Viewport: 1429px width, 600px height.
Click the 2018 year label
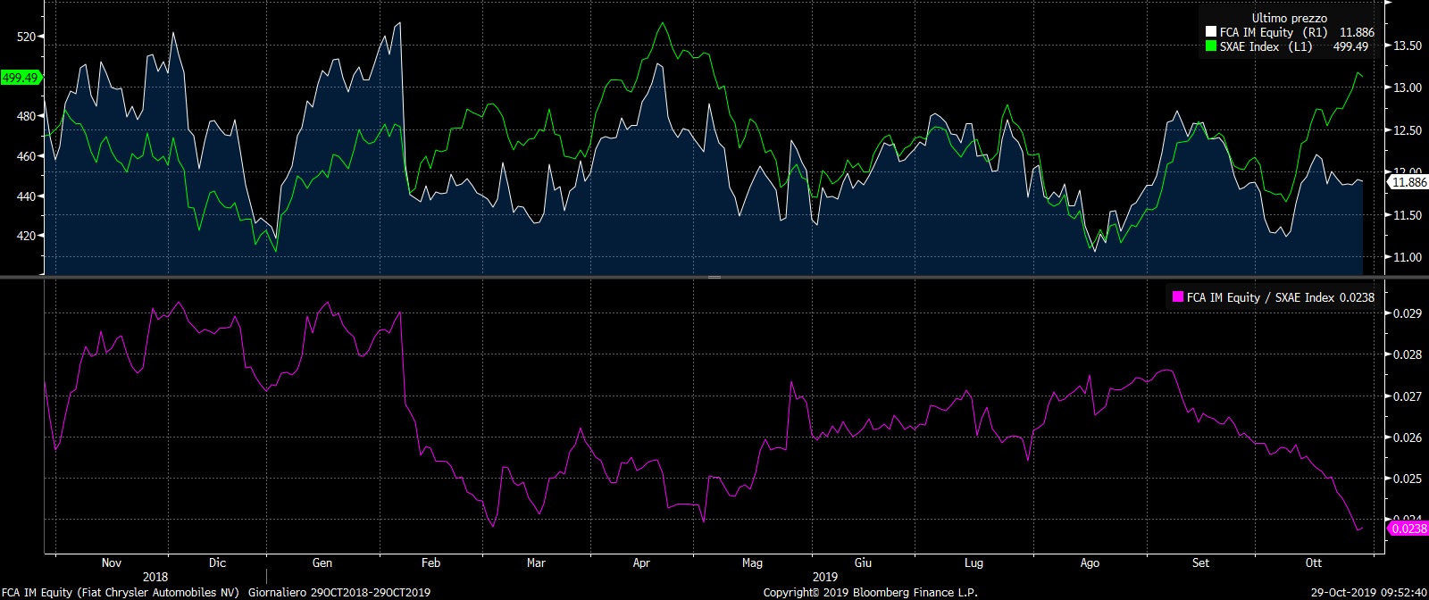pos(155,577)
